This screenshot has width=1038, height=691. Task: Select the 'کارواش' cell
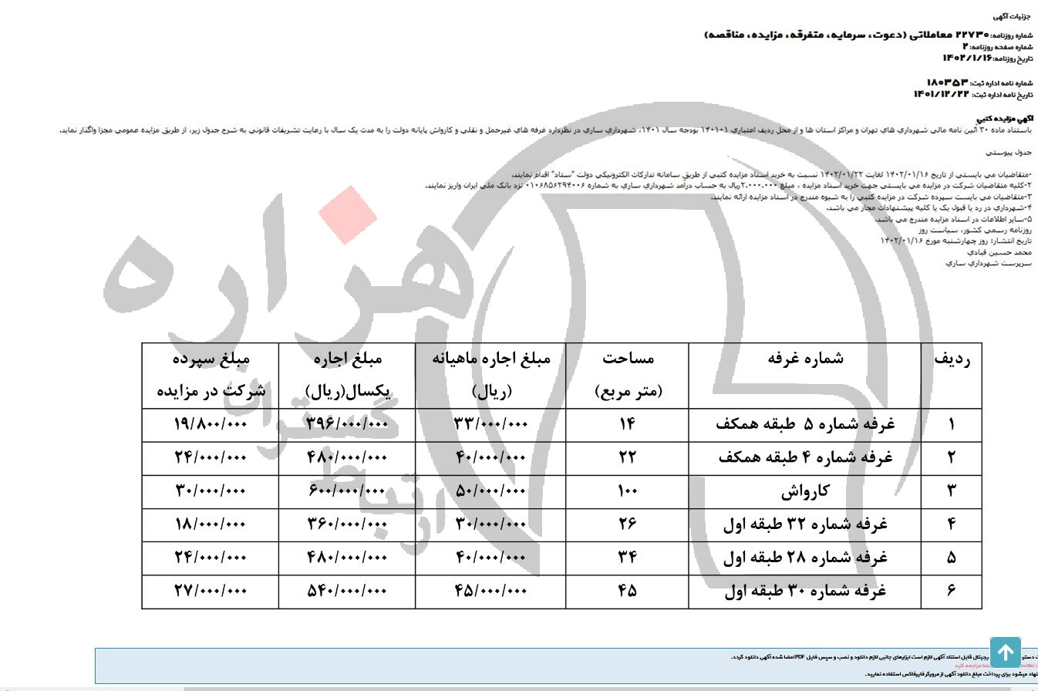click(x=805, y=491)
